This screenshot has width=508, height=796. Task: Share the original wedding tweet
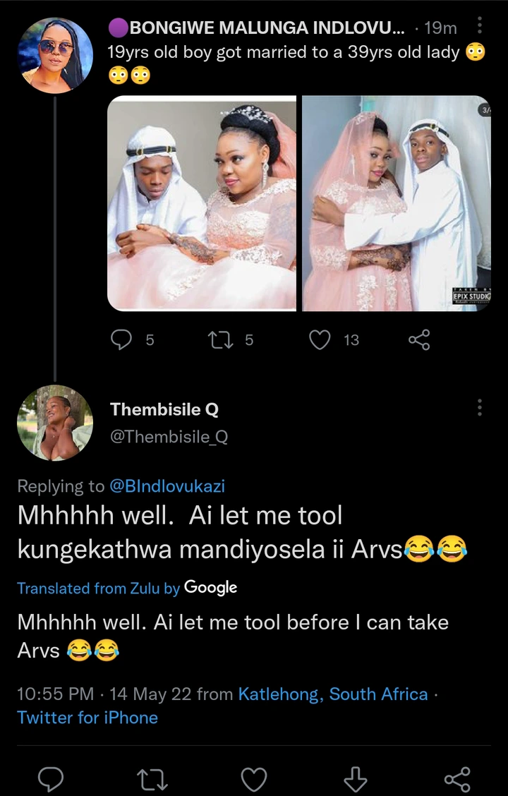[x=418, y=340]
